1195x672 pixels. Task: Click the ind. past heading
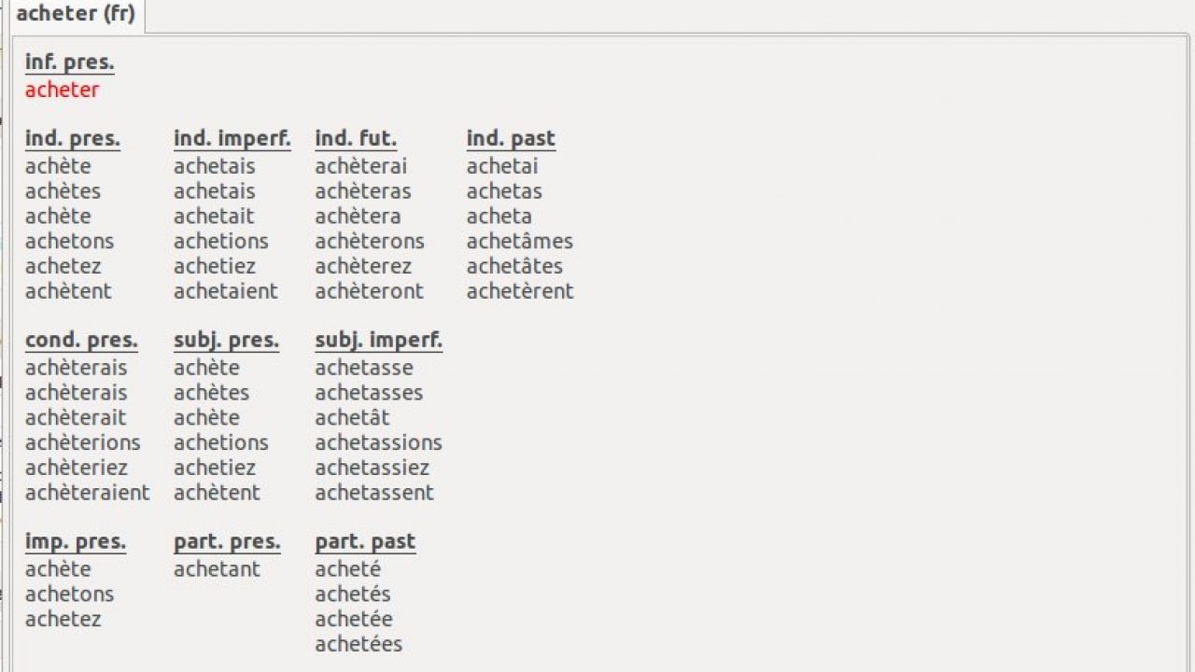click(x=511, y=139)
